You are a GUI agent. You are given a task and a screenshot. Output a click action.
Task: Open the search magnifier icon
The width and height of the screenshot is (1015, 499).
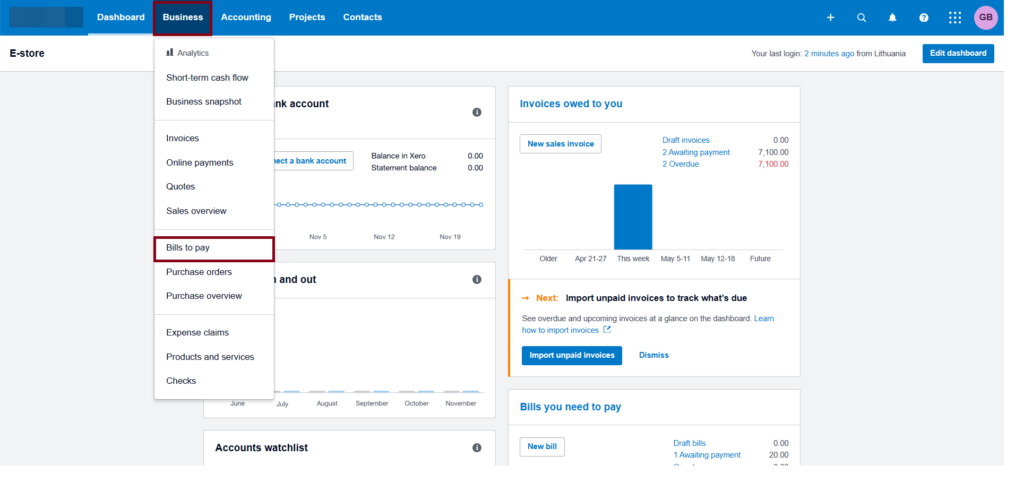click(x=862, y=18)
